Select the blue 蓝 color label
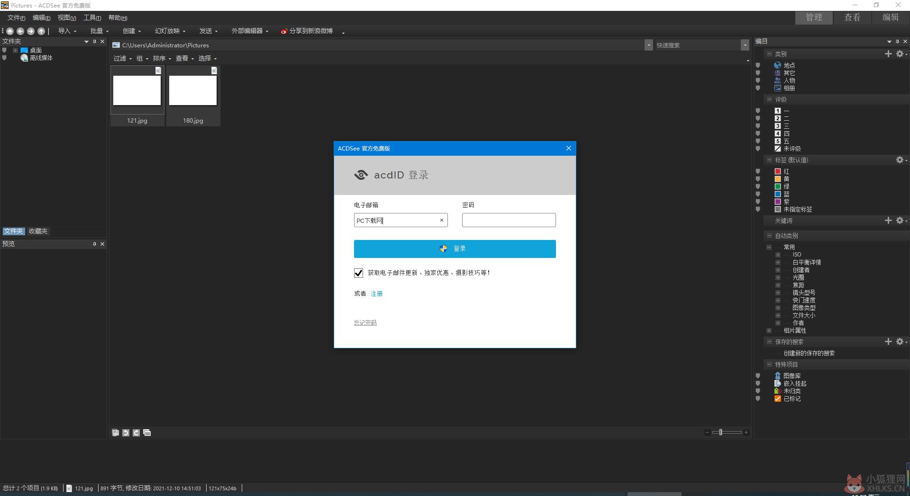910x496 pixels. [x=782, y=194]
